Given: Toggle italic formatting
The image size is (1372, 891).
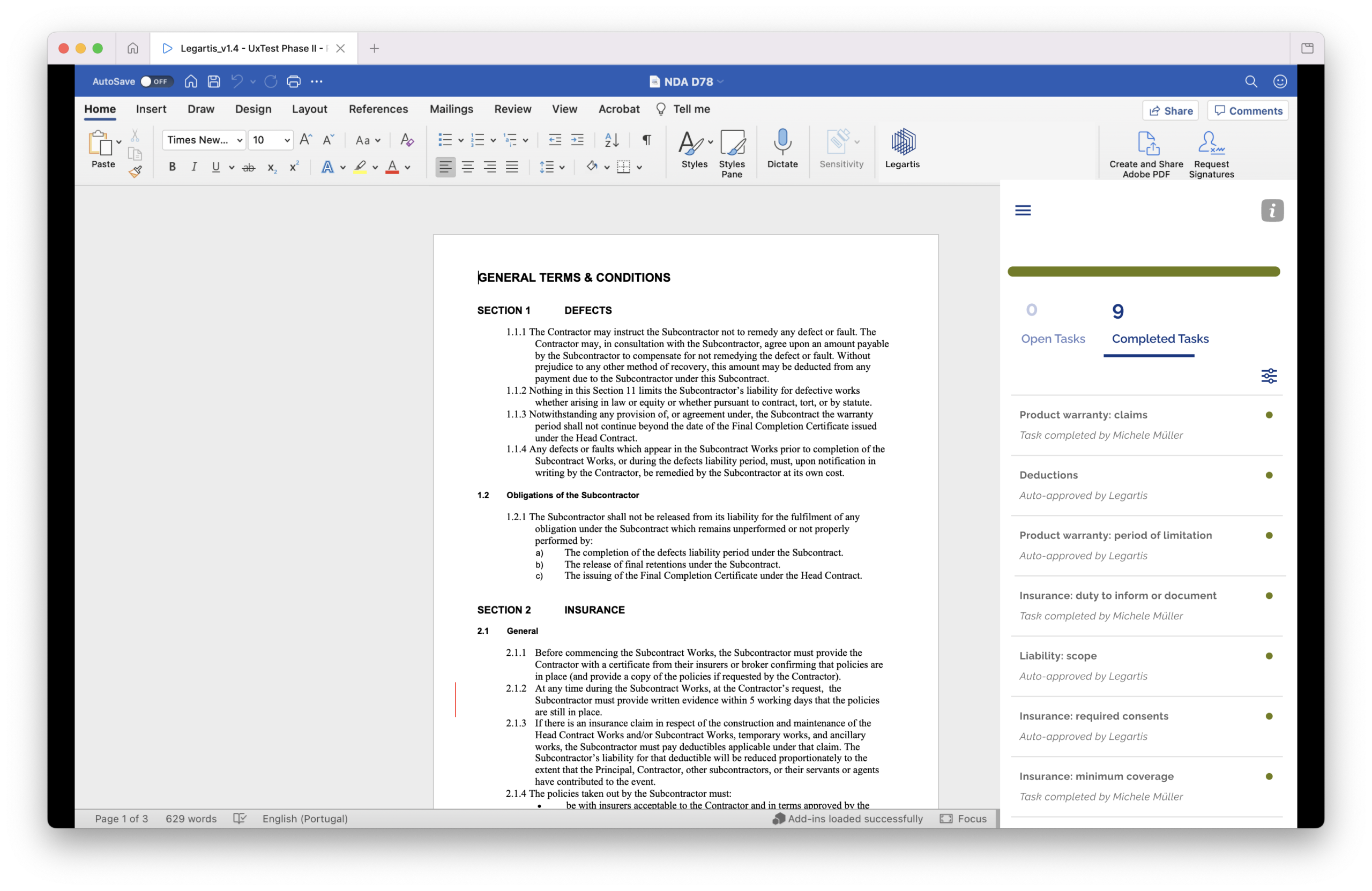Looking at the screenshot, I should 193,167.
